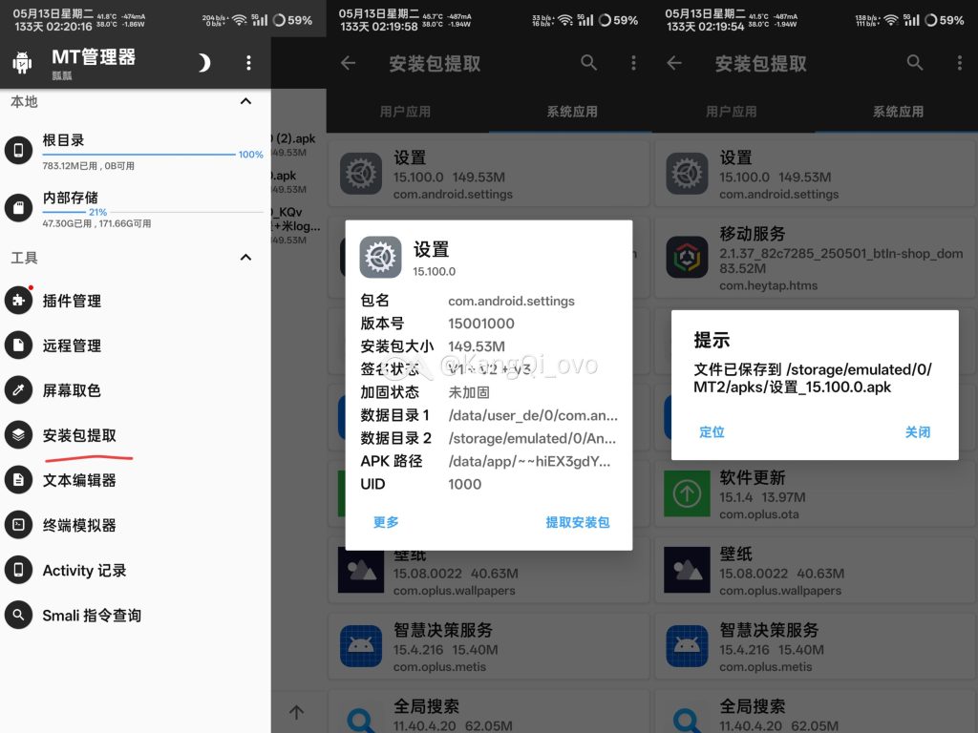This screenshot has width=978, height=733.
Task: Open MT Manager overflow menu
Action: [248, 63]
